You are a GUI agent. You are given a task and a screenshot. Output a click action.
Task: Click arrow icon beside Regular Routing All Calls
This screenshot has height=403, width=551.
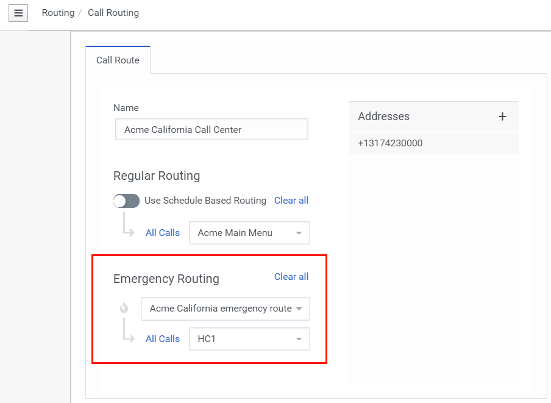click(128, 224)
